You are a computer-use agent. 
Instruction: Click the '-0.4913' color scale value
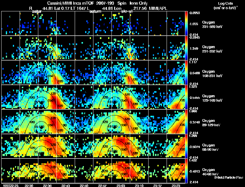[x=194, y=172]
